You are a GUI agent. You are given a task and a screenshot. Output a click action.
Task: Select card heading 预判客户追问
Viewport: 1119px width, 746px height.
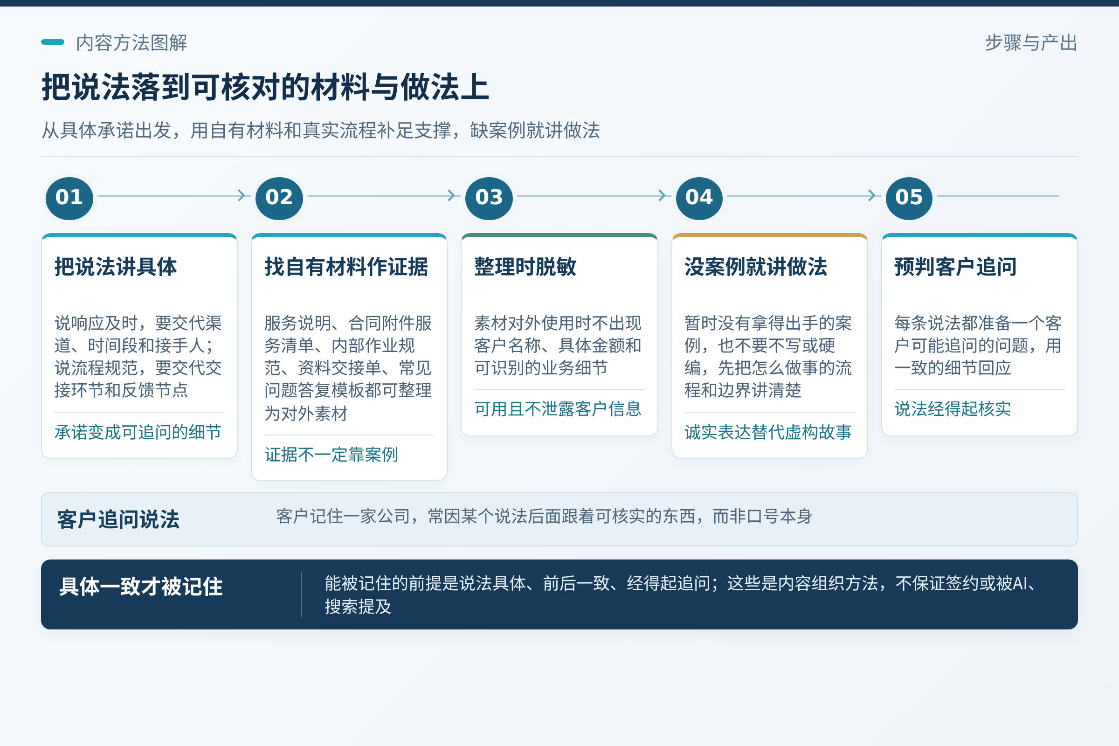tap(956, 266)
